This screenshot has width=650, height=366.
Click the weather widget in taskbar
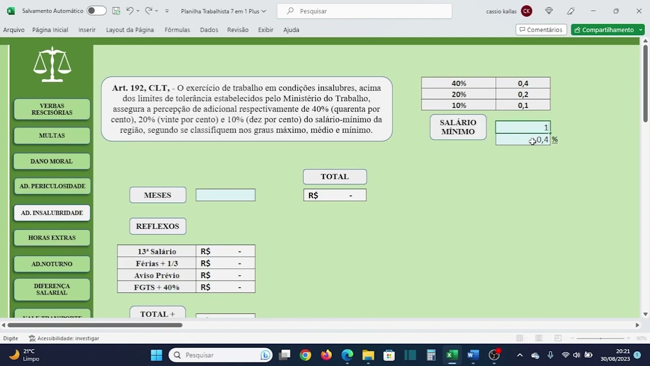pos(24,355)
